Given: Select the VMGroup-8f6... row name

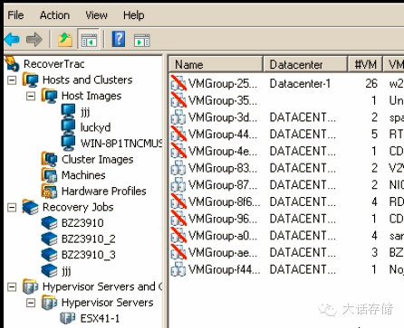Looking at the screenshot, I should (224, 201).
